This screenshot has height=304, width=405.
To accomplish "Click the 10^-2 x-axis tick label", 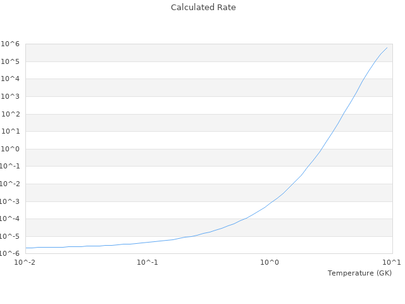I will (x=25, y=262).
